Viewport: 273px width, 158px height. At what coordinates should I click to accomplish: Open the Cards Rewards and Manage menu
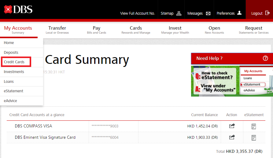click(x=136, y=30)
